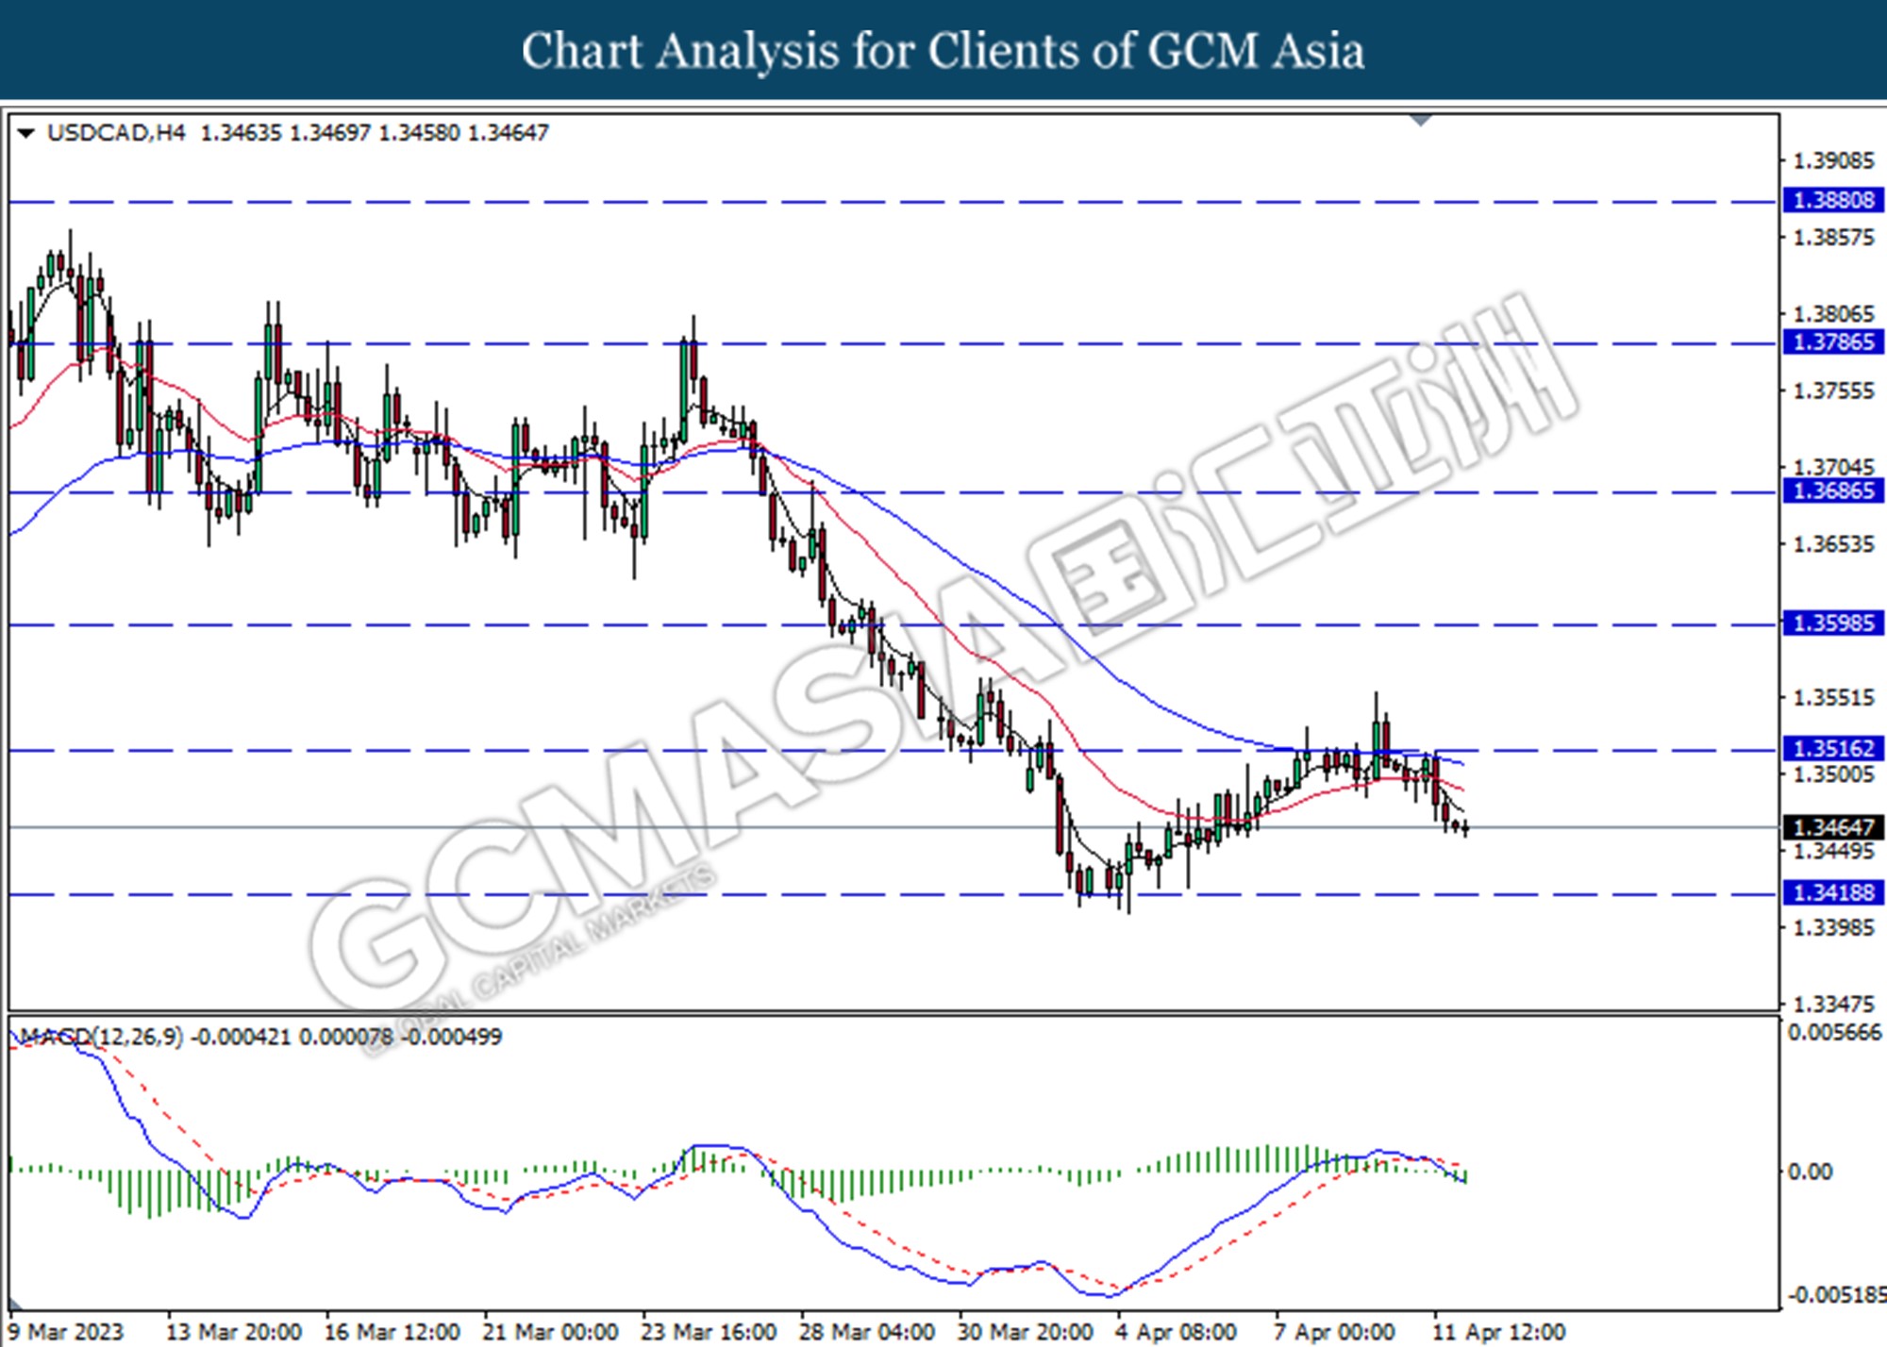This screenshot has height=1347, width=1887.
Task: Click the current price label 1.34647
Action: tap(1833, 827)
